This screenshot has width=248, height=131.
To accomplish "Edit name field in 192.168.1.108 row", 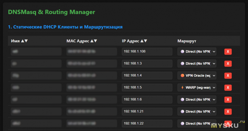I will click(x=36, y=51).
